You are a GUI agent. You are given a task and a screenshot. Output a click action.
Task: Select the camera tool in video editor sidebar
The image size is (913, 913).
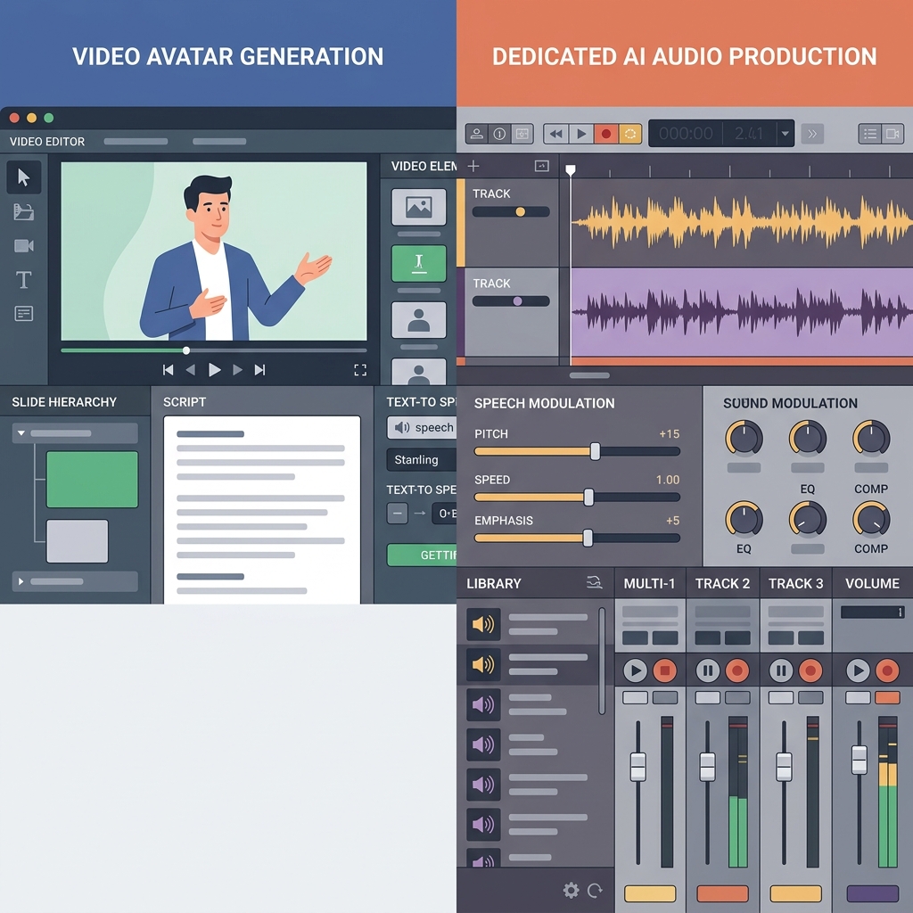24,246
